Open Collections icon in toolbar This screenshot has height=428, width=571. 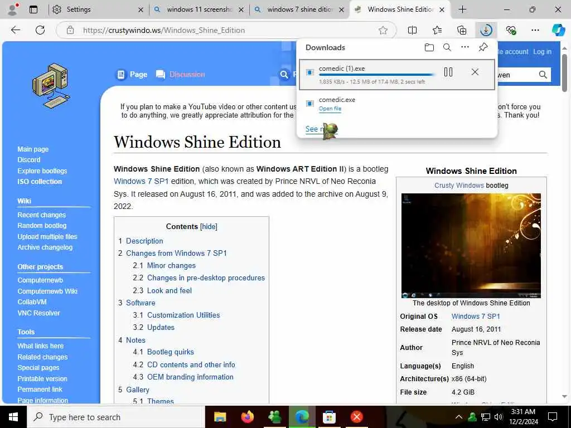[x=462, y=30]
